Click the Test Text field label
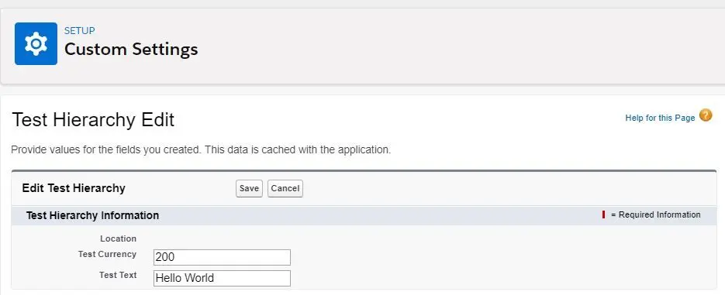 [x=118, y=275]
